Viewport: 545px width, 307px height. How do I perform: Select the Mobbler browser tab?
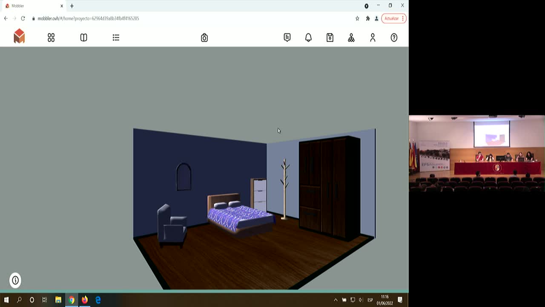tap(32, 6)
